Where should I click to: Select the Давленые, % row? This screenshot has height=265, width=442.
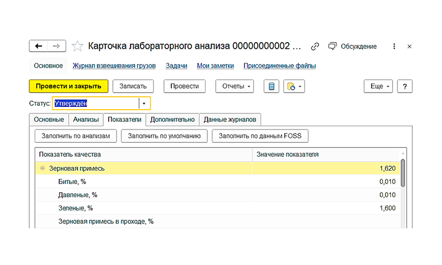point(218,195)
